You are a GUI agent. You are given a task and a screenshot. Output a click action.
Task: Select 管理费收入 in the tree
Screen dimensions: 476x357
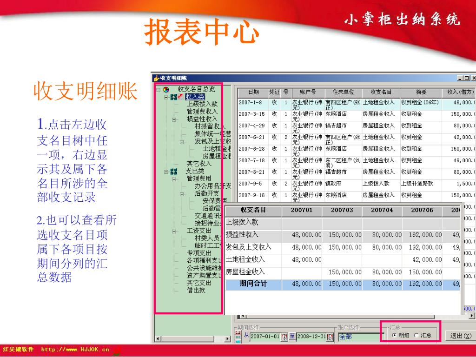tap(202, 112)
